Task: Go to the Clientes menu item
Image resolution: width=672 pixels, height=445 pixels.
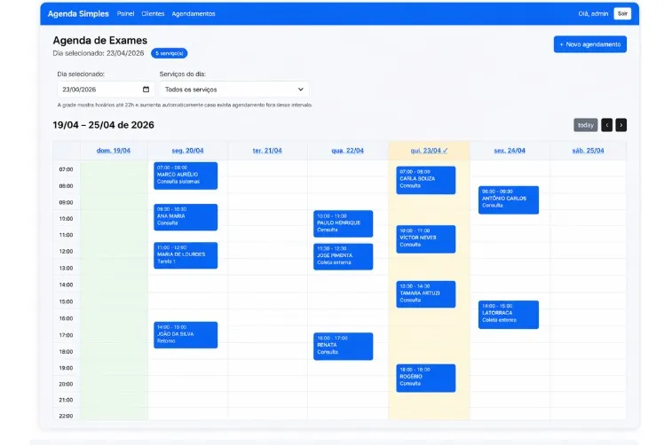Action: tap(153, 14)
